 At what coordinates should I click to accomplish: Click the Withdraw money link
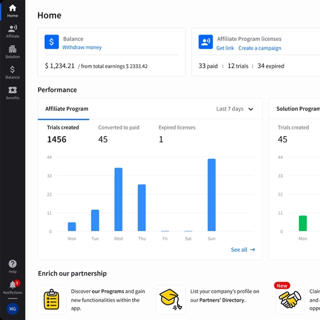pyautogui.click(x=82, y=47)
